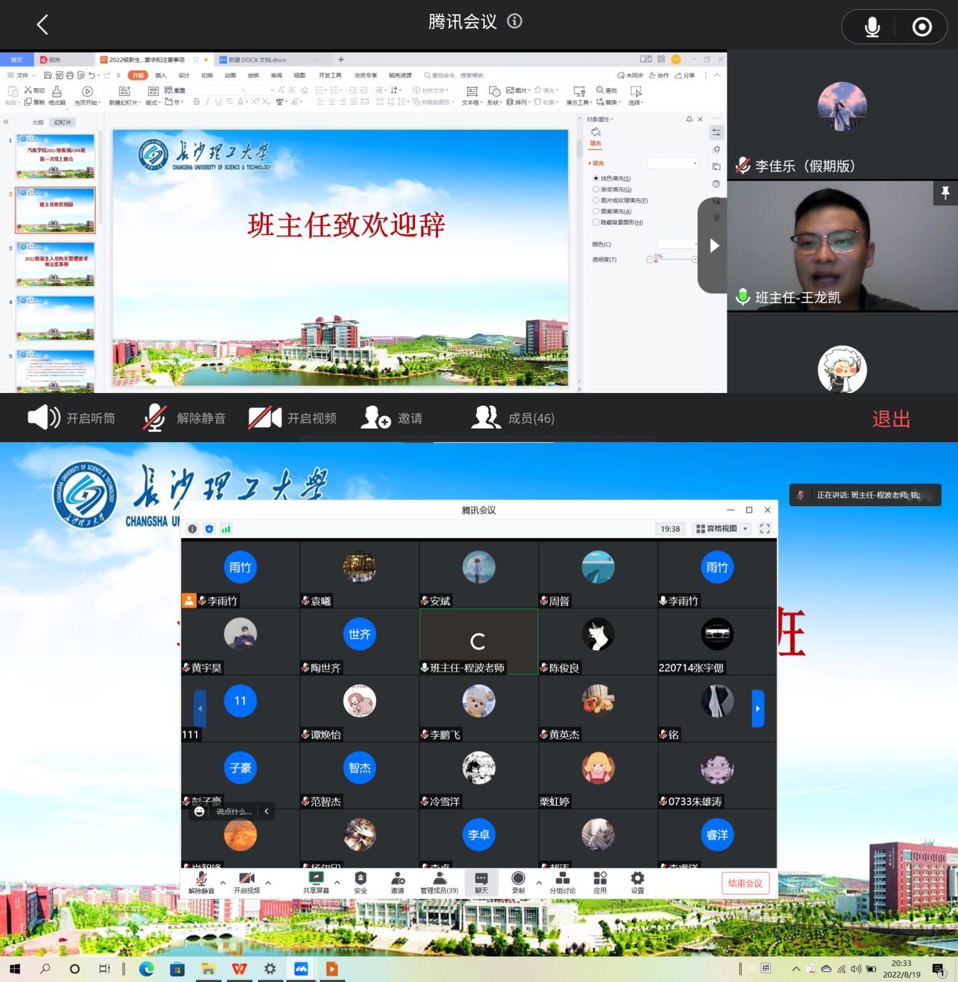Viewport: 958px width, 982px height.
Task: Tap the 邀请 invite icon in mobile bar
Action: coord(376,418)
